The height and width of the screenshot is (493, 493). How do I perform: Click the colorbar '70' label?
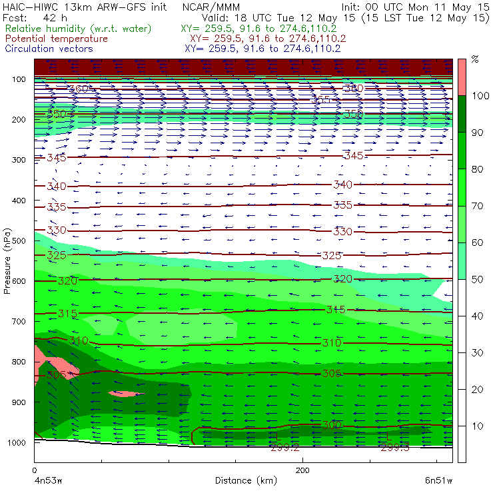(x=477, y=206)
